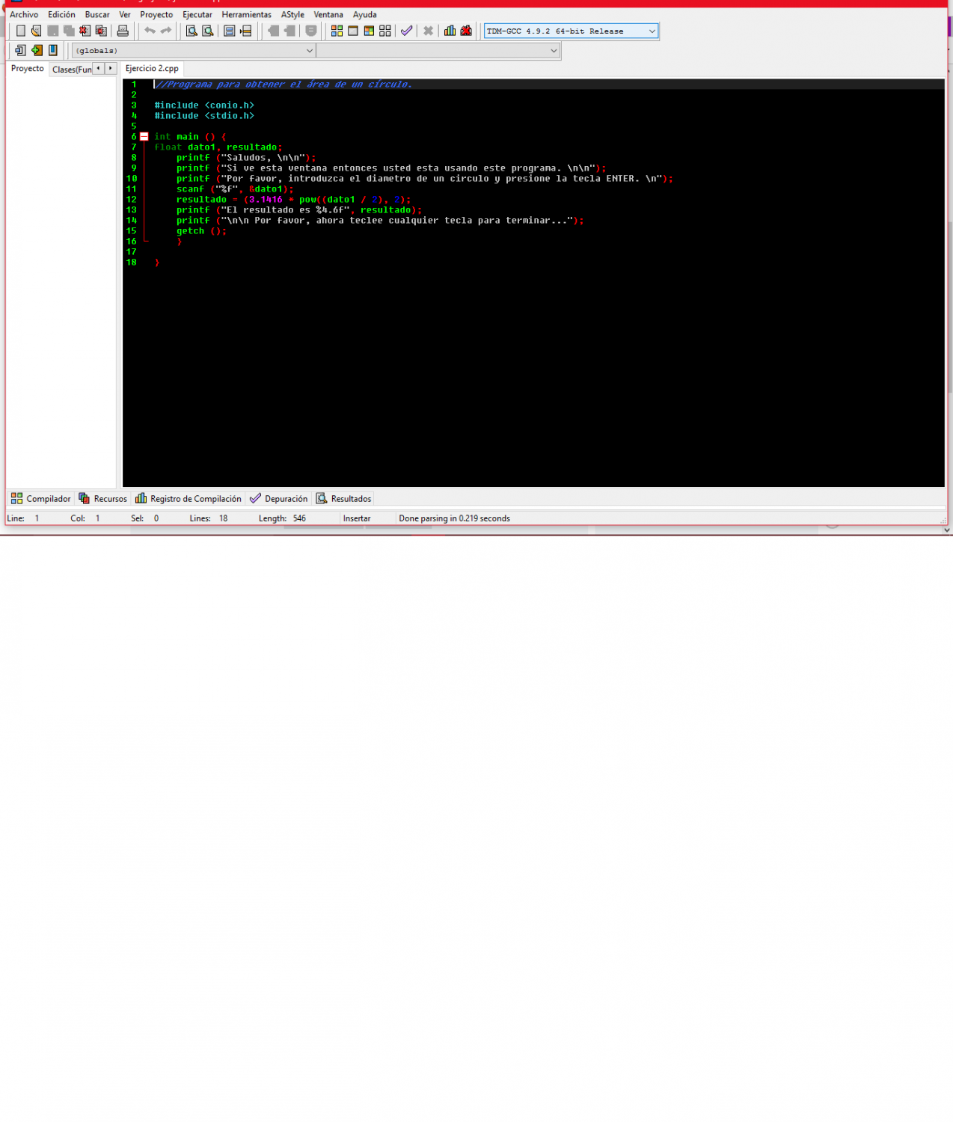
Task: Click the getch (); line
Action: [x=201, y=231]
